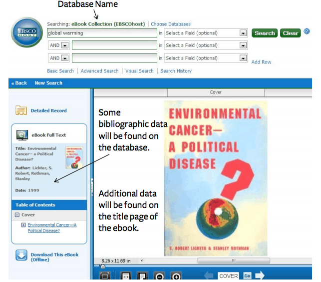Click the Detailed Record link
Viewport: 321px width, 282px height.
click(x=49, y=110)
